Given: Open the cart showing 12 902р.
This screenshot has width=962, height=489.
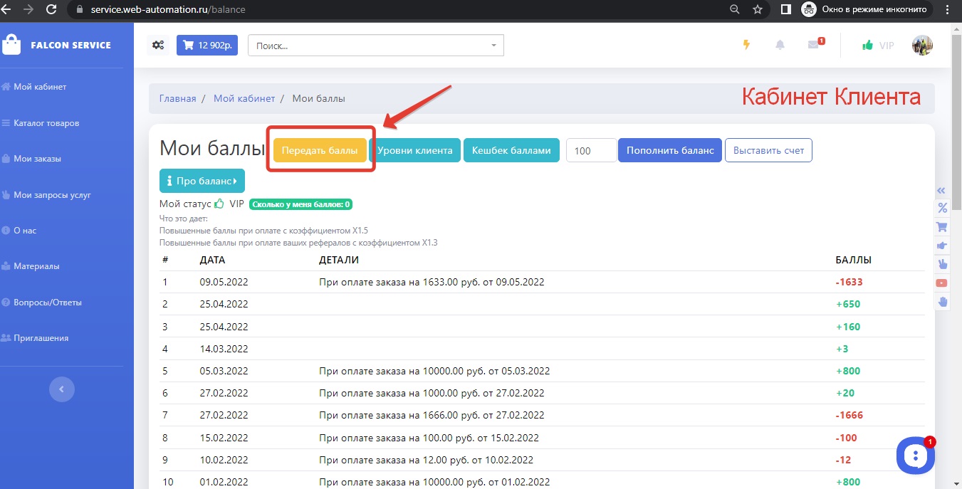Looking at the screenshot, I should [x=206, y=46].
